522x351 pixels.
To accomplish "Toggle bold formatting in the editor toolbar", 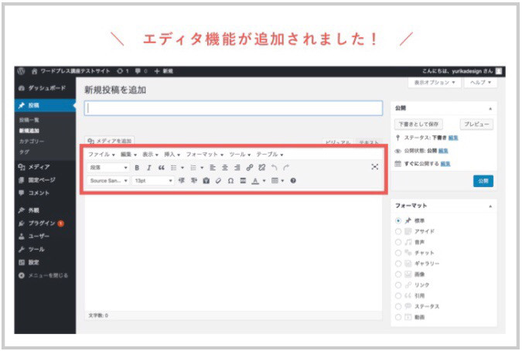I will 137,168.
